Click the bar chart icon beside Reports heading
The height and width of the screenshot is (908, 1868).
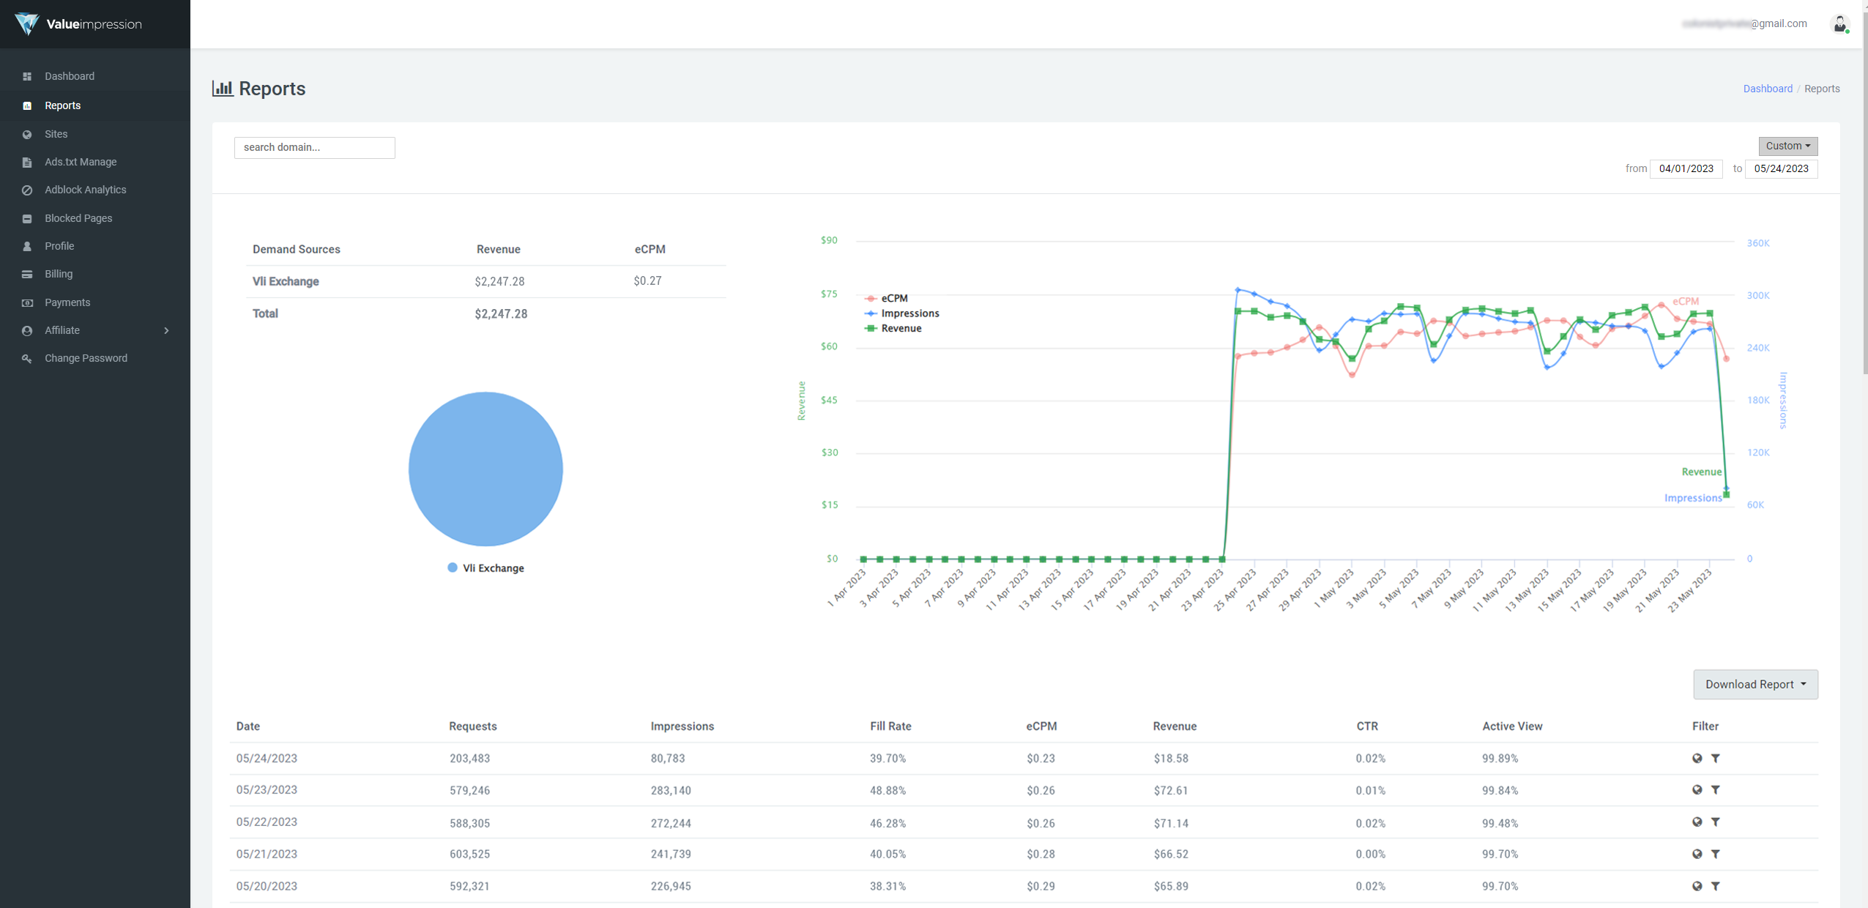[223, 89]
